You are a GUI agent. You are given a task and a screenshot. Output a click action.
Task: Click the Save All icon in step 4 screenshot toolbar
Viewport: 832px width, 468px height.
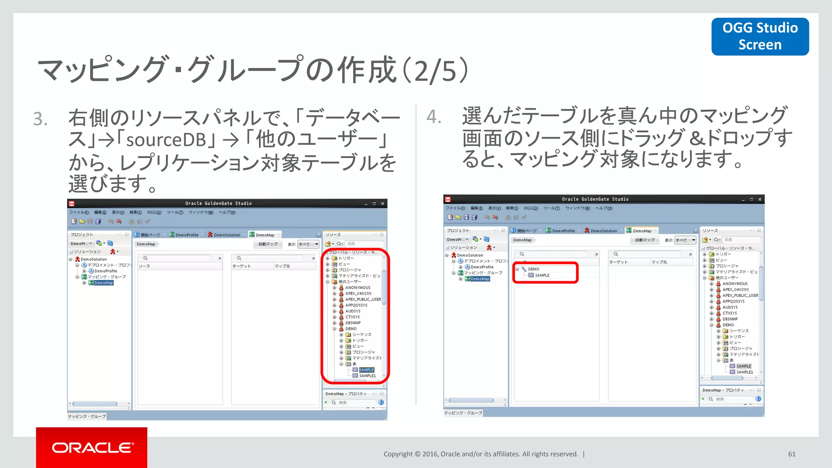coord(474,217)
